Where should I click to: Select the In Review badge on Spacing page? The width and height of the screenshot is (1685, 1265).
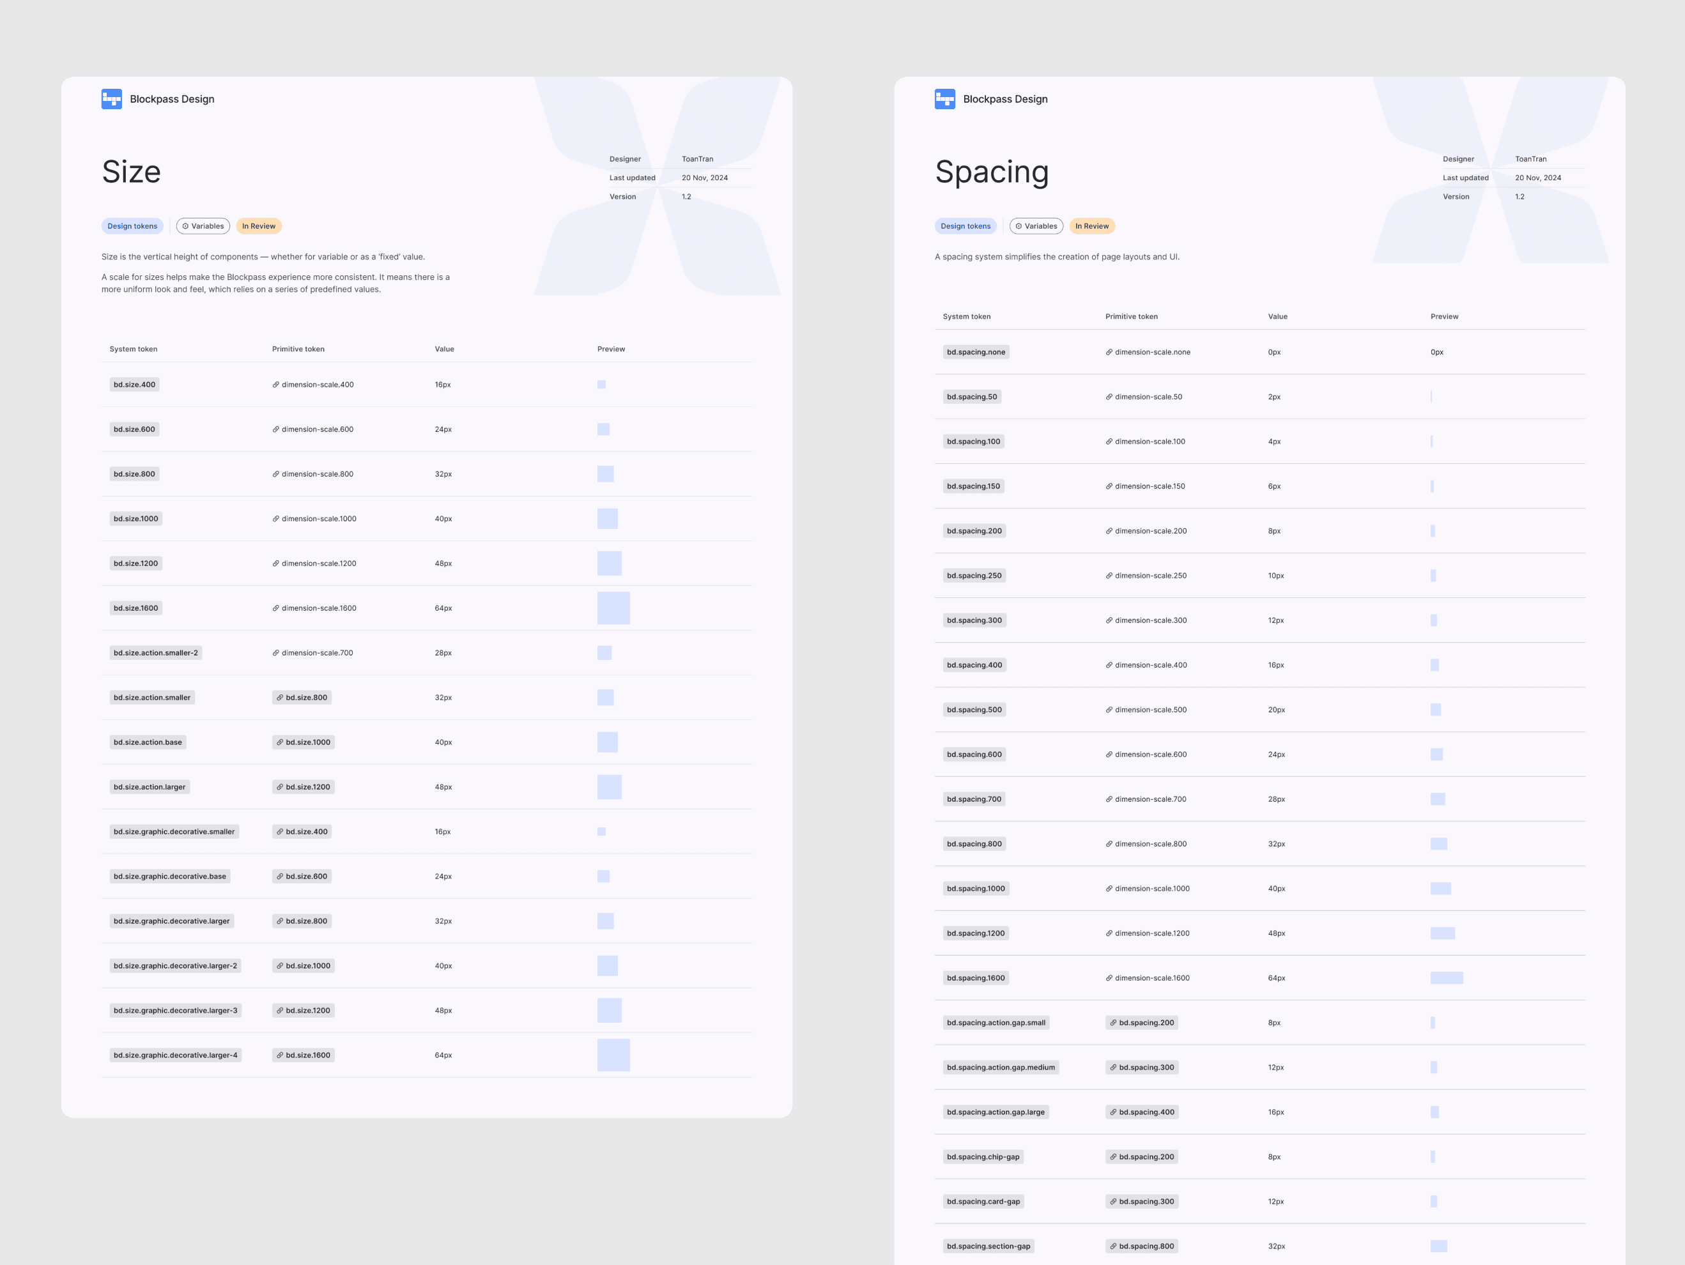(1093, 226)
